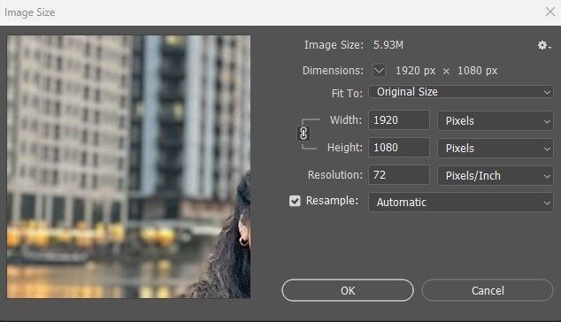Open the Height units dropdown

pos(496,148)
